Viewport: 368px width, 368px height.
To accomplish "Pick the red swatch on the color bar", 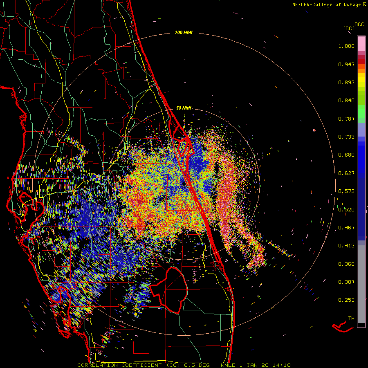I will (361, 61).
